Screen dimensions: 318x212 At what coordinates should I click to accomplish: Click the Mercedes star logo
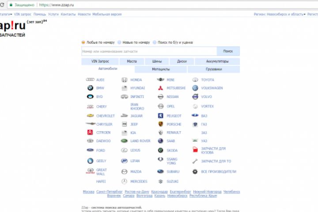tap(124, 181)
